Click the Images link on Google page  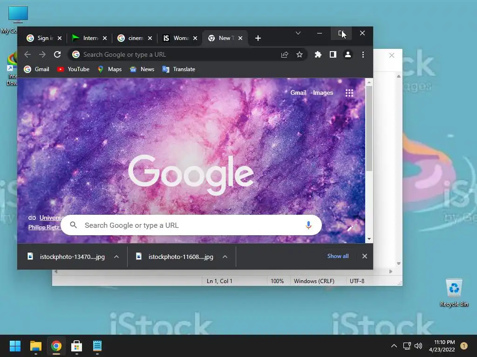(x=323, y=93)
